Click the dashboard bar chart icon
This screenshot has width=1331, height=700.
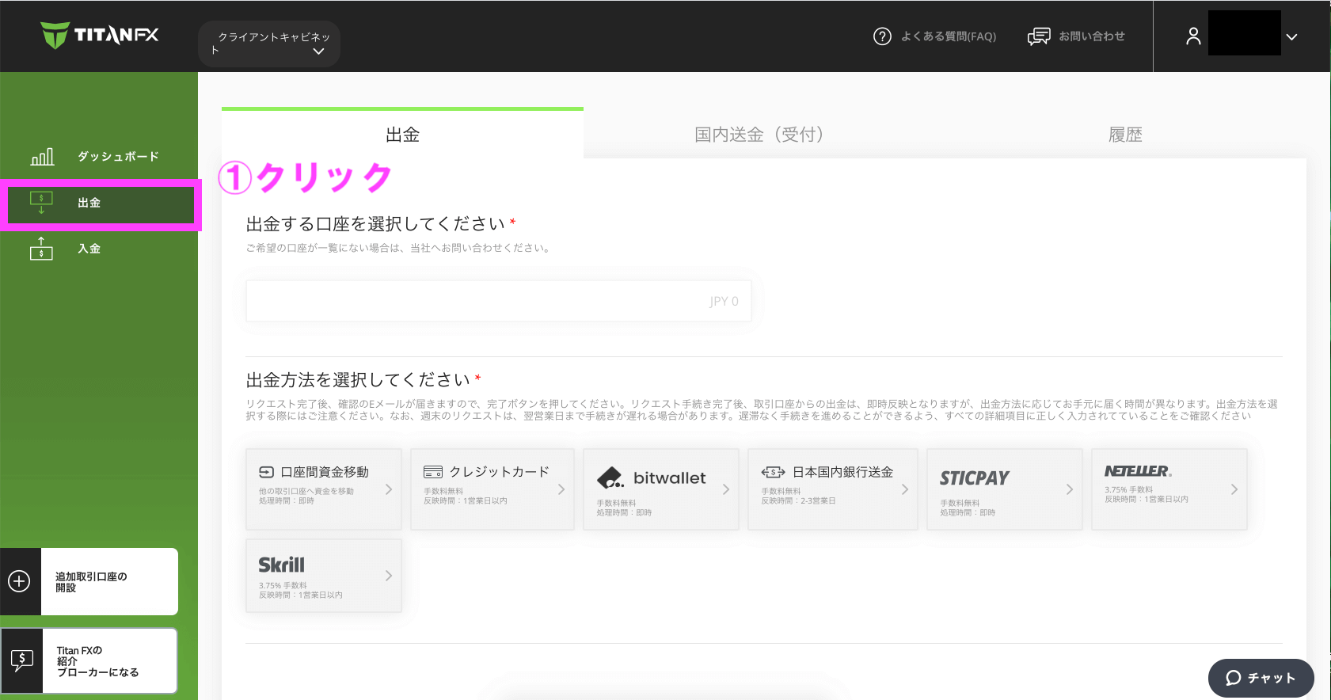(42, 157)
